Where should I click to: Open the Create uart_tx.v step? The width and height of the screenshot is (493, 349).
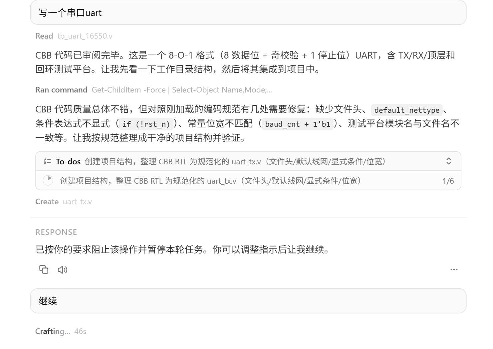(64, 202)
